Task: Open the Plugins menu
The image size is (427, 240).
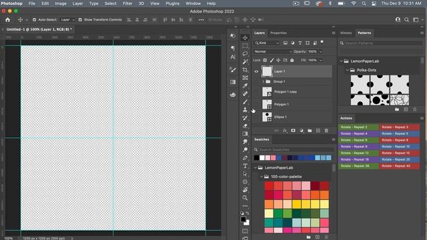Action: tap(172, 3)
